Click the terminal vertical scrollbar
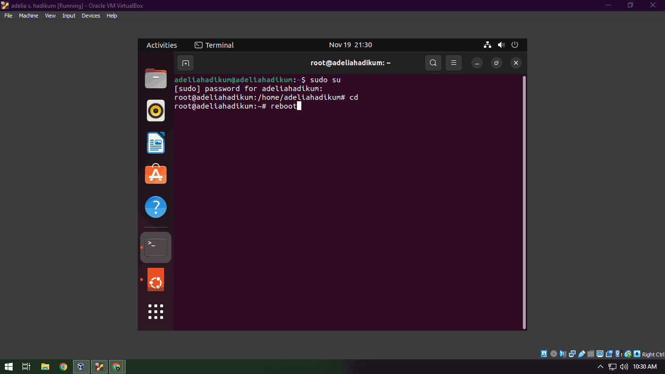The height and width of the screenshot is (374, 665). click(x=524, y=202)
